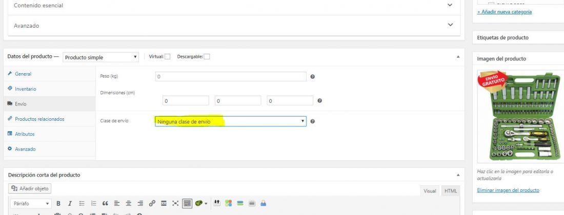The width and height of the screenshot is (564, 215).
Task: Click the green-blue stacked bars icon
Action: point(240,204)
